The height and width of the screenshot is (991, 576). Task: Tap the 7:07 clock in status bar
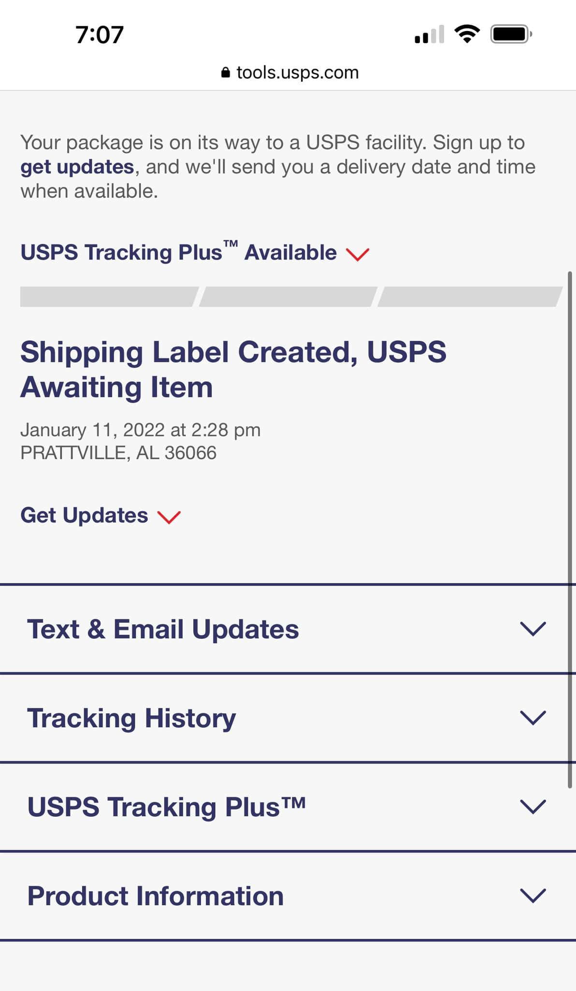pyautogui.click(x=100, y=35)
